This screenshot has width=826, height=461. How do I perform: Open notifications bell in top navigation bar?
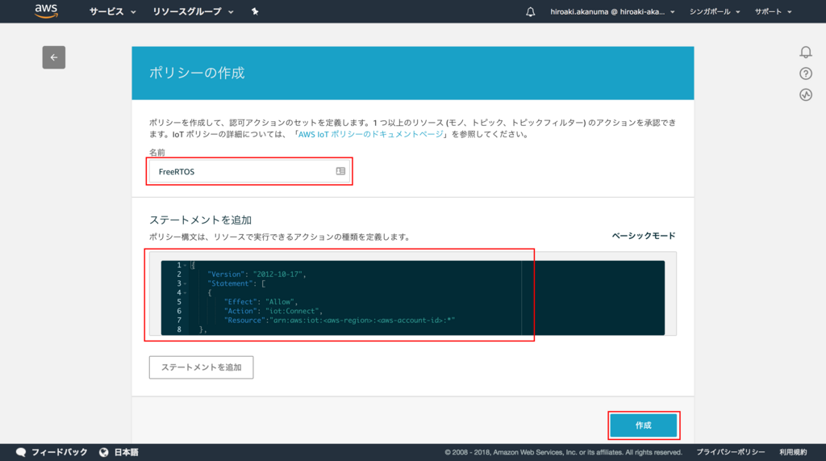pos(531,11)
